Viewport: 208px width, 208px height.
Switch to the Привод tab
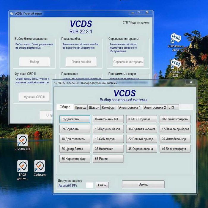click(x=81, y=108)
